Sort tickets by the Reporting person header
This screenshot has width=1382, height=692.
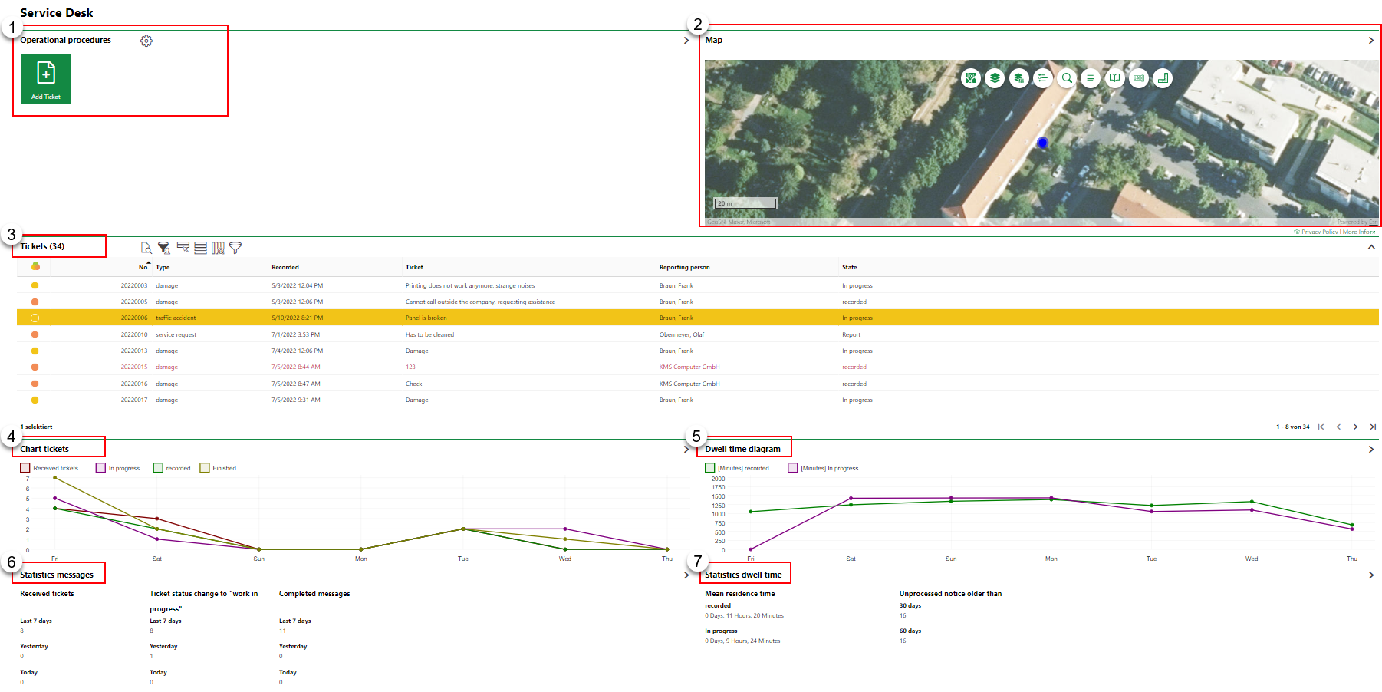[x=684, y=268]
